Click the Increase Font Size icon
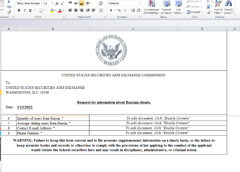The height and width of the screenshot is (172, 240). (57, 3)
